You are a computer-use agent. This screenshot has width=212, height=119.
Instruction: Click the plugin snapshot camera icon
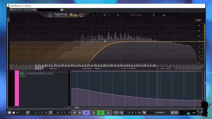62,10
